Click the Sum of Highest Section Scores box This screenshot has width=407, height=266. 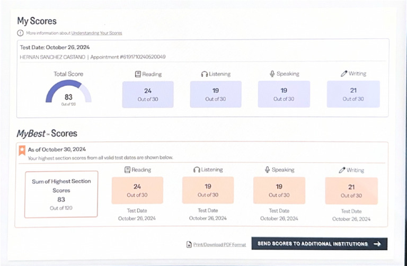[61, 194]
